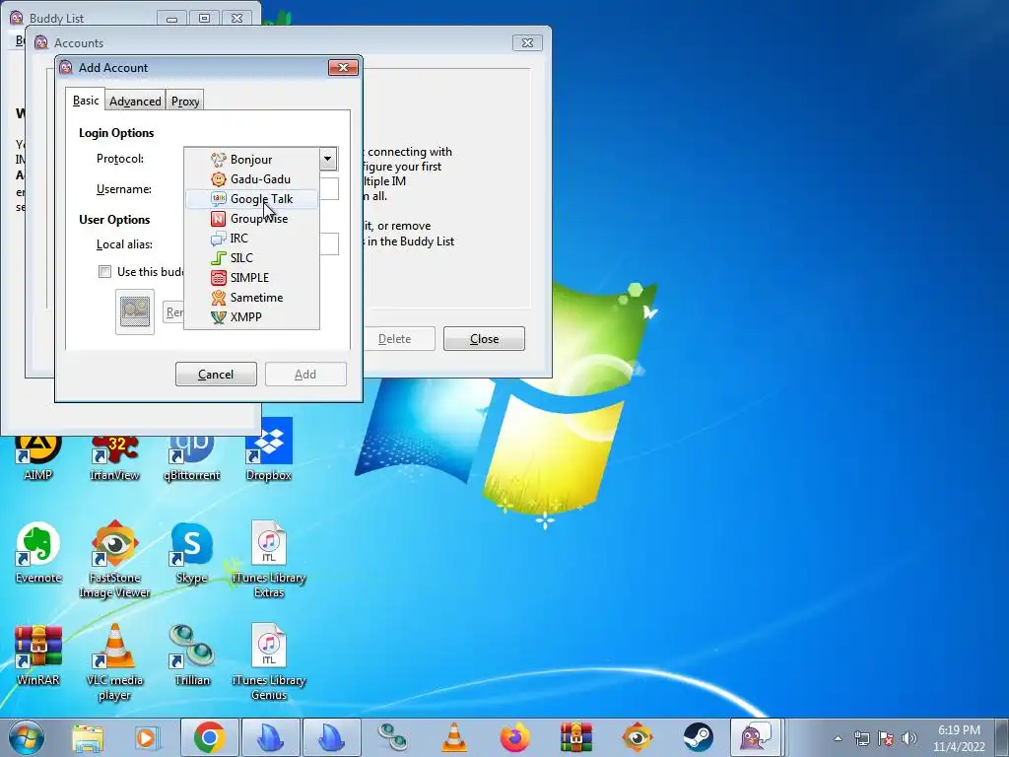Open the IrfanView desktop icon

(114, 455)
